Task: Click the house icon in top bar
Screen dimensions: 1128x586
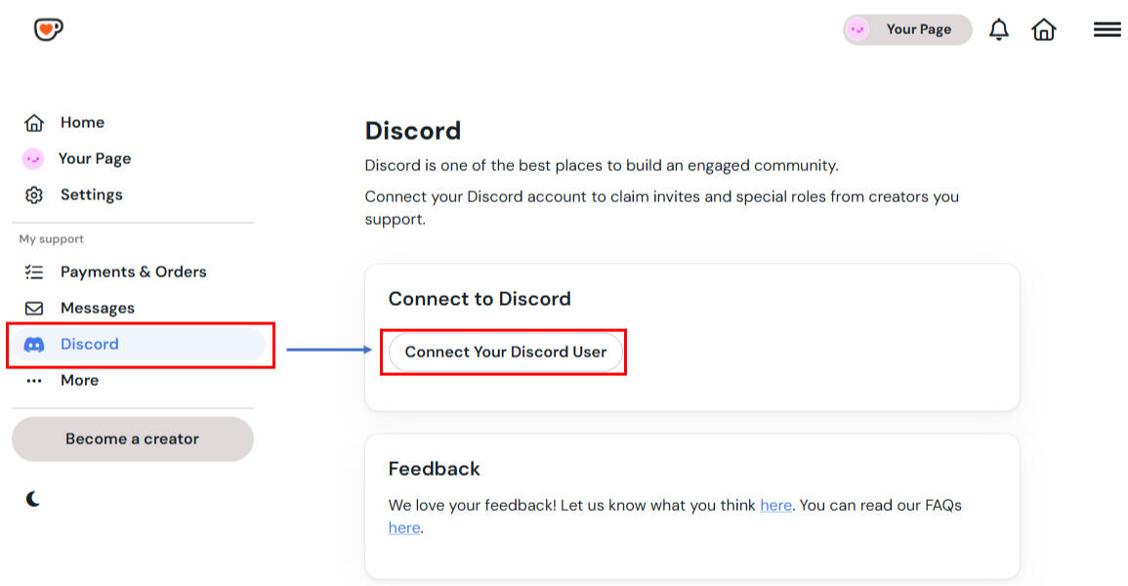Action: tap(1044, 29)
